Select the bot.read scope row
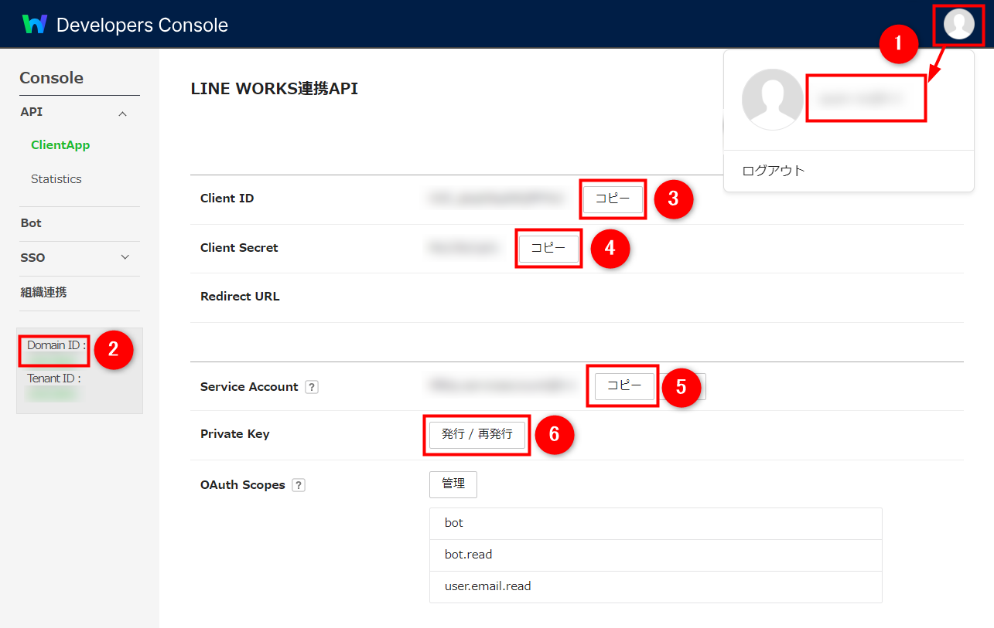The height and width of the screenshot is (628, 994). (656, 555)
